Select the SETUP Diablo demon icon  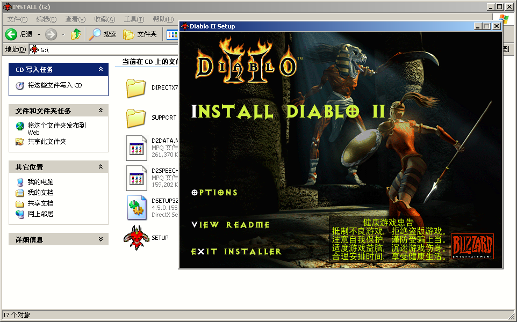[137, 238]
